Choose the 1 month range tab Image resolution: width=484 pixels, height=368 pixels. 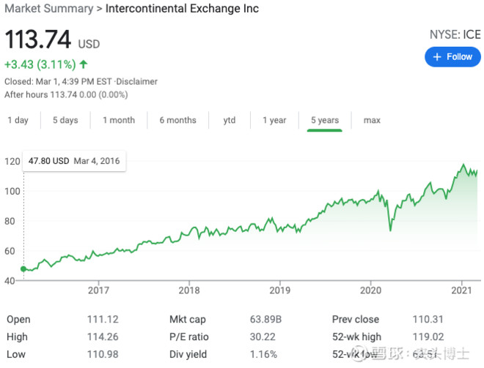click(119, 120)
